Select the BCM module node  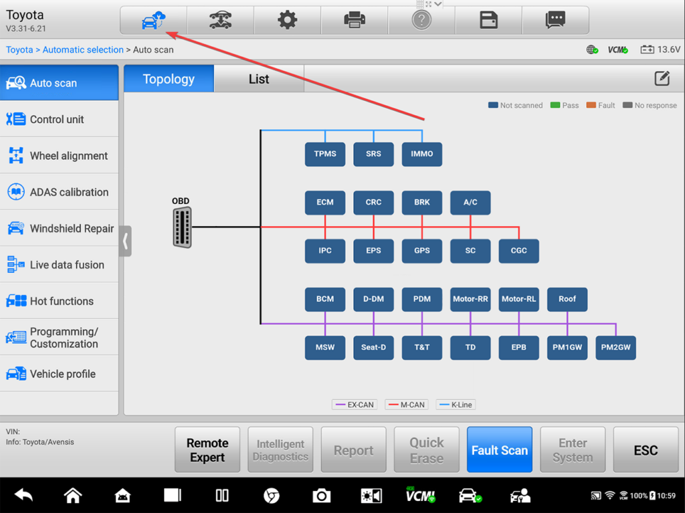(325, 300)
